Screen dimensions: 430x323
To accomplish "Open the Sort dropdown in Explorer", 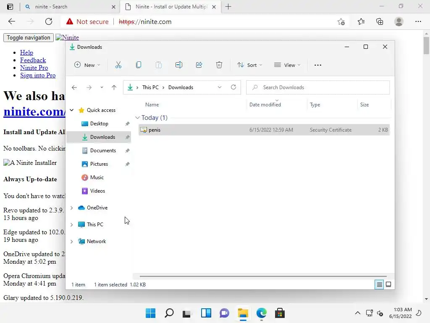I will click(249, 65).
